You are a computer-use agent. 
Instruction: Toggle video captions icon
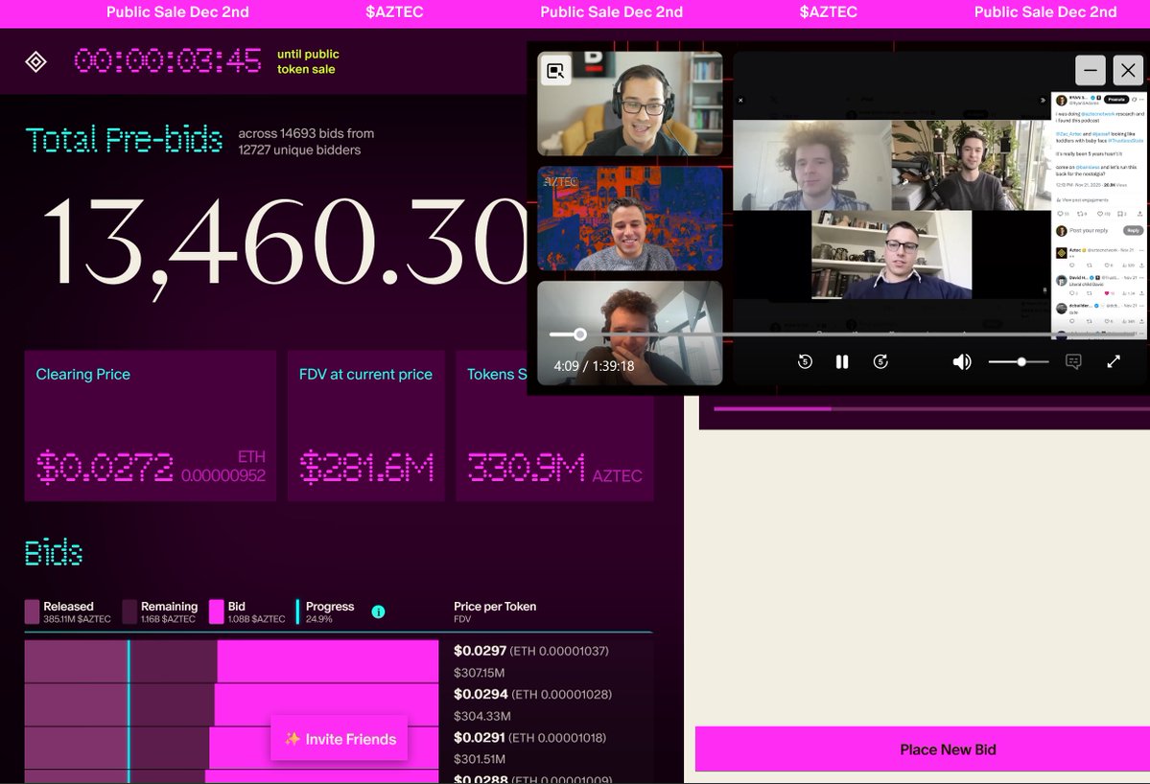coord(1073,362)
